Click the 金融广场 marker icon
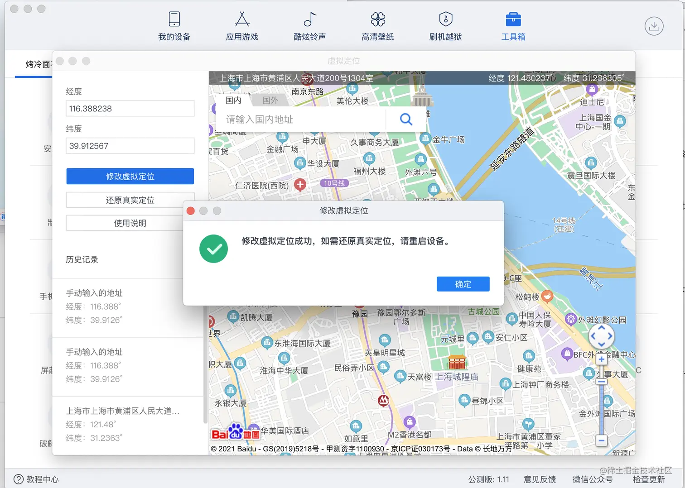 point(282,137)
